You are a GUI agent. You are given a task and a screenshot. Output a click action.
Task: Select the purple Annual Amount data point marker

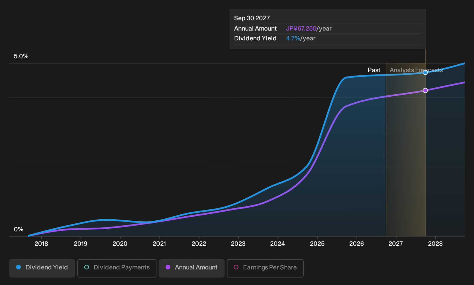pos(425,91)
